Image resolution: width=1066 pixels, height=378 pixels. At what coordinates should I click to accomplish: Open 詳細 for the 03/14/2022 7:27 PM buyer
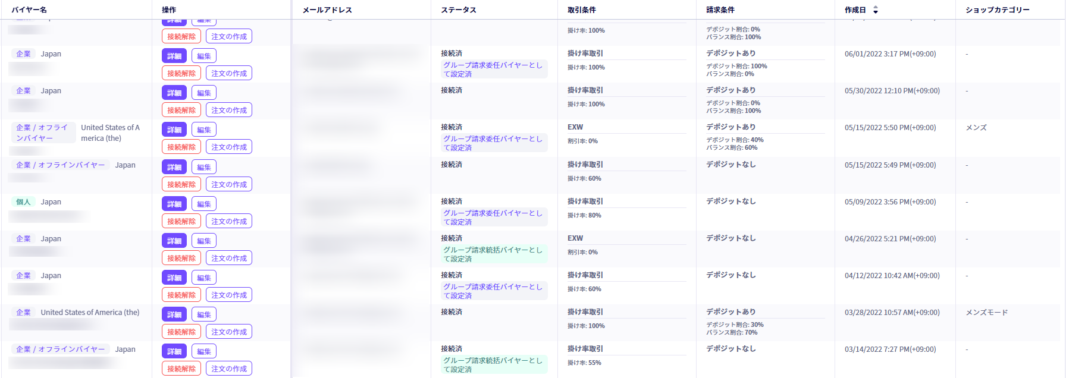[174, 351]
